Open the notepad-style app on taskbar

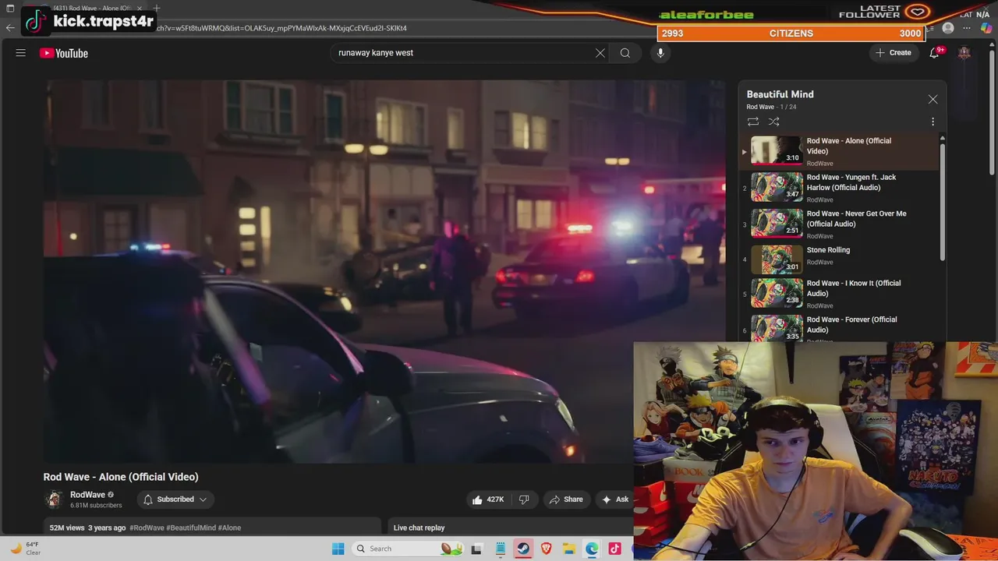[x=501, y=549]
